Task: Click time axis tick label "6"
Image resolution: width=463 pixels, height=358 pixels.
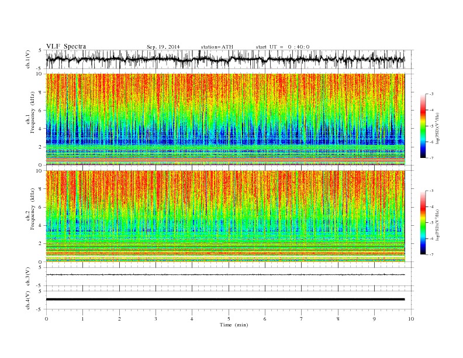Action: (x=265, y=319)
